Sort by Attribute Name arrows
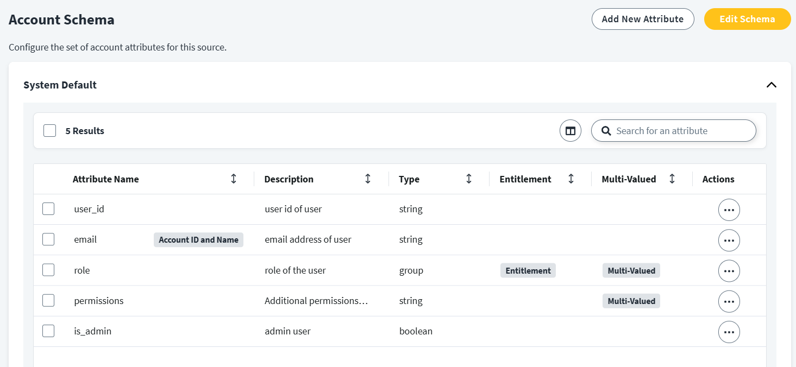Viewport: 796px width, 367px height. pos(234,179)
